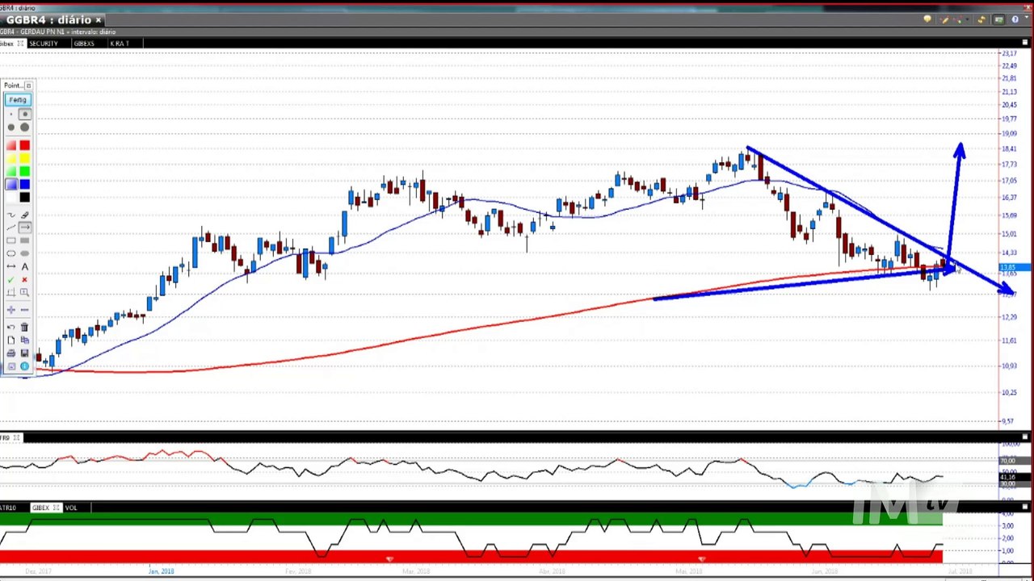Click the small box button on the Point palette title bar
Viewport: 1034px width, 581px height.
point(28,86)
